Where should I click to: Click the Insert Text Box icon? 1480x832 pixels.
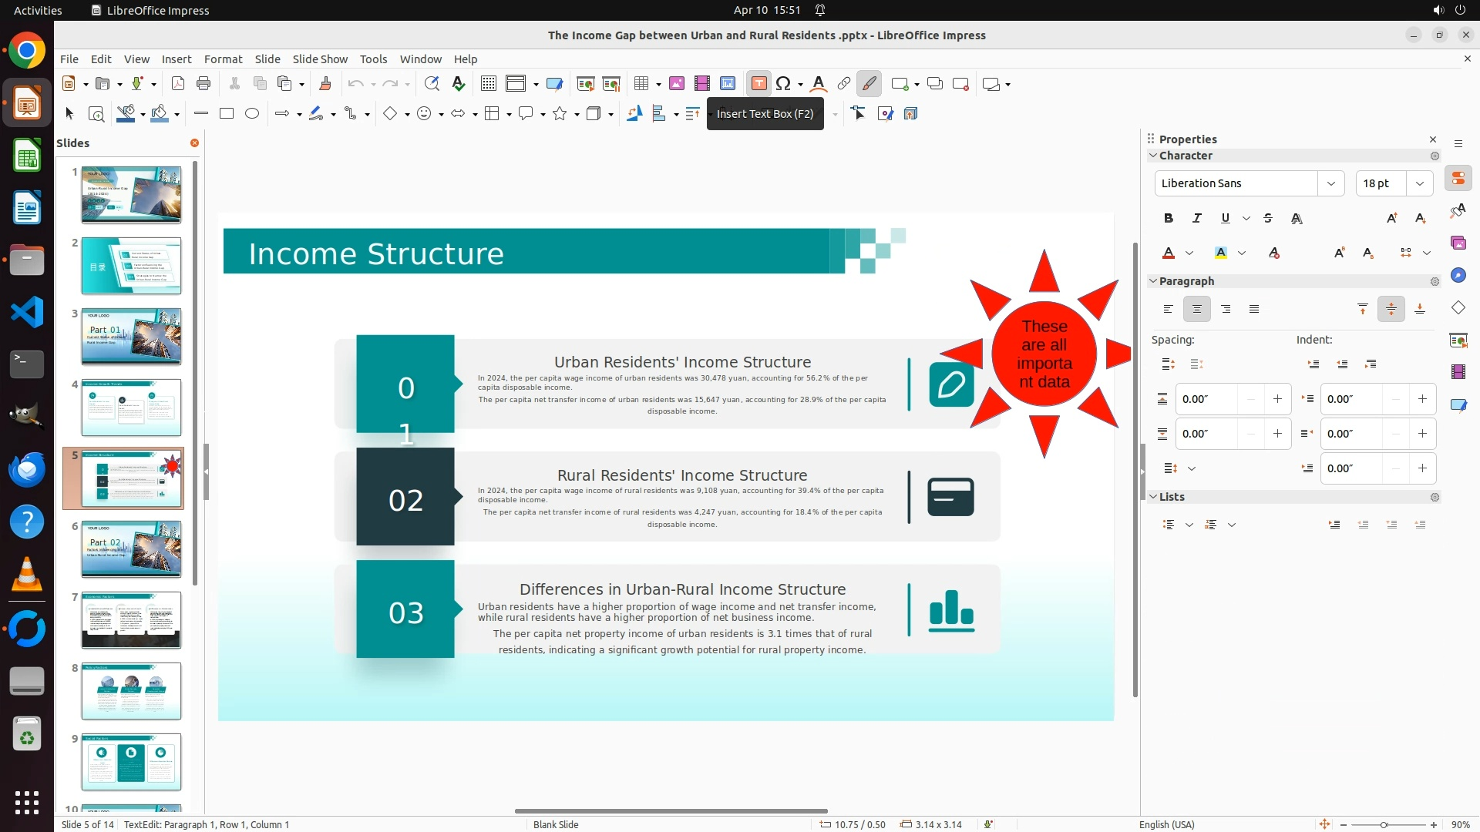tap(758, 84)
